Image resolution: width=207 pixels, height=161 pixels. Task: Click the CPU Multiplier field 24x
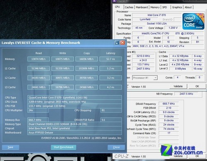click(x=38, y=110)
